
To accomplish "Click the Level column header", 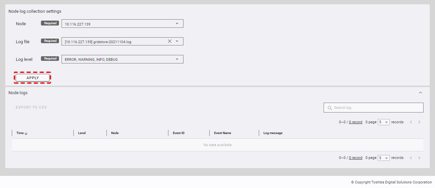I will point(82,133).
